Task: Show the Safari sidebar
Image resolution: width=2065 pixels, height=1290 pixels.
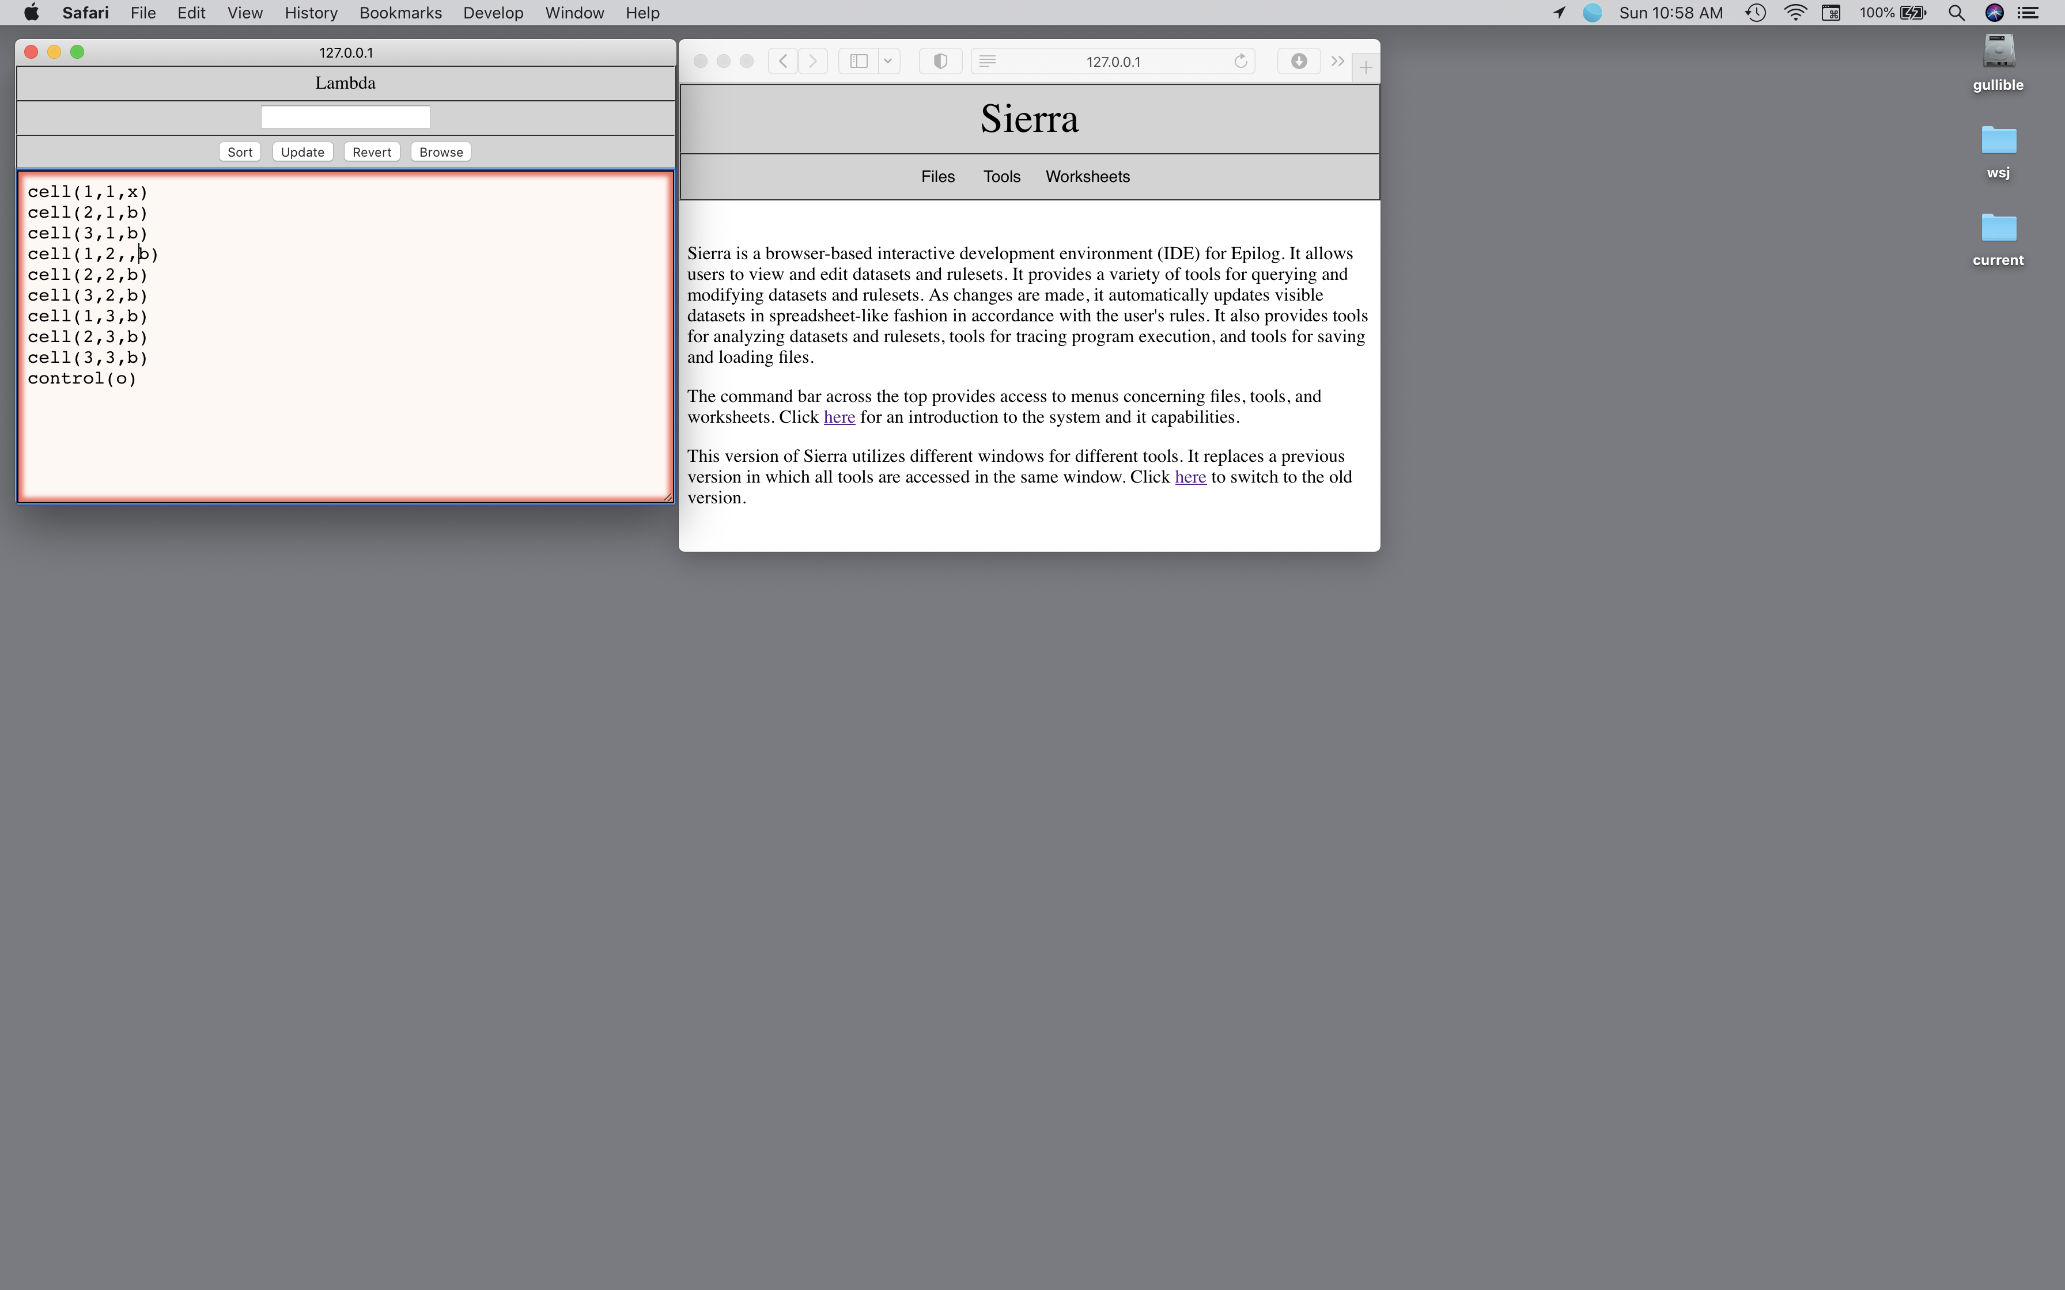Action: coord(859,62)
